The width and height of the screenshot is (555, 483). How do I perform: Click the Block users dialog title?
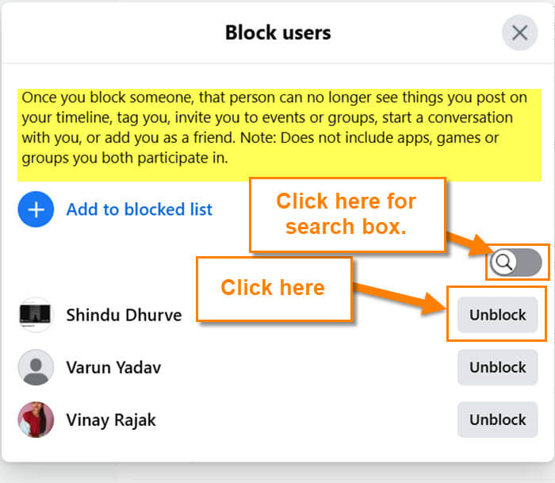277,33
